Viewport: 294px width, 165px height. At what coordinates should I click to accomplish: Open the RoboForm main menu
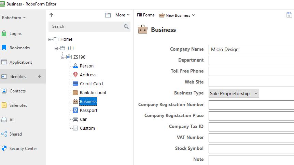[x=14, y=18]
